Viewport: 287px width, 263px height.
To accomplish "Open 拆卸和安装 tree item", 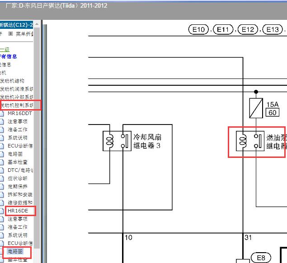I will [x=20, y=194].
